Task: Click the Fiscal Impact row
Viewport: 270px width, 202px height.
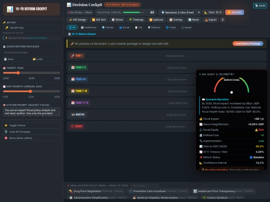Action: 231,119
